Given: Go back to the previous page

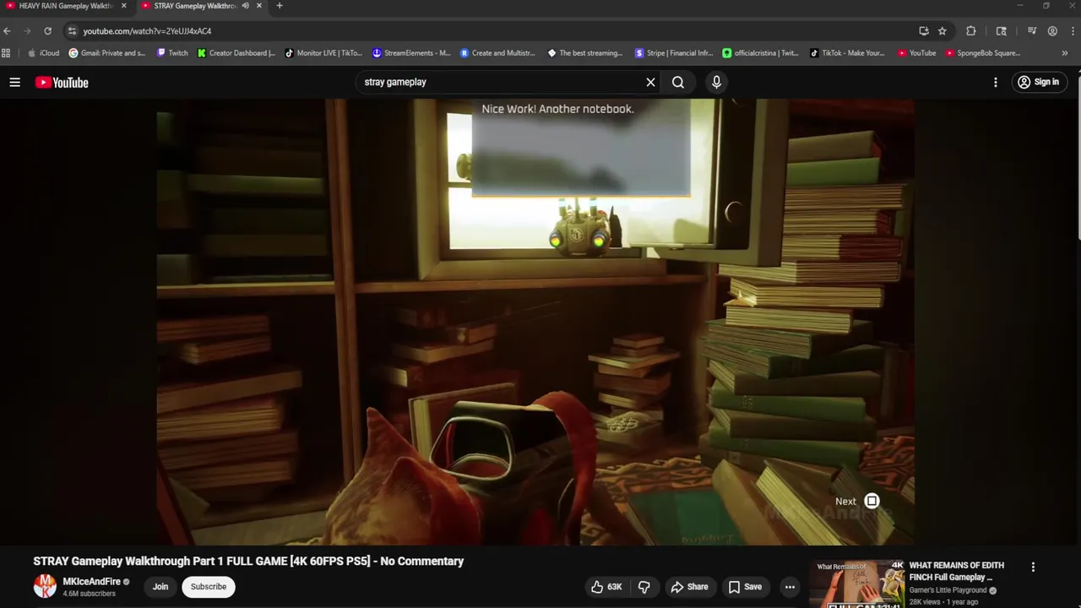Looking at the screenshot, I should point(7,31).
